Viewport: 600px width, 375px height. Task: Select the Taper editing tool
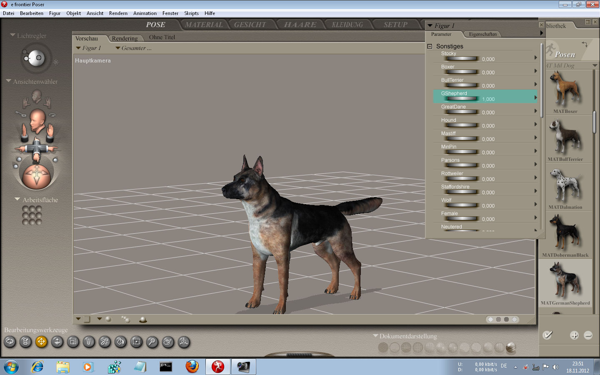89,342
